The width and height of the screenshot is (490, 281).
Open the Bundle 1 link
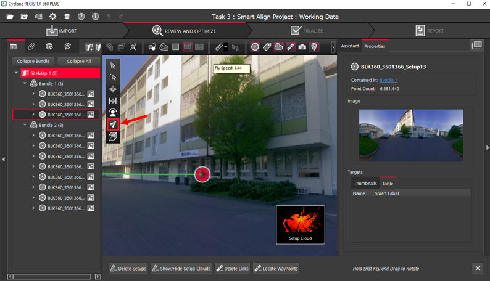tap(388, 81)
